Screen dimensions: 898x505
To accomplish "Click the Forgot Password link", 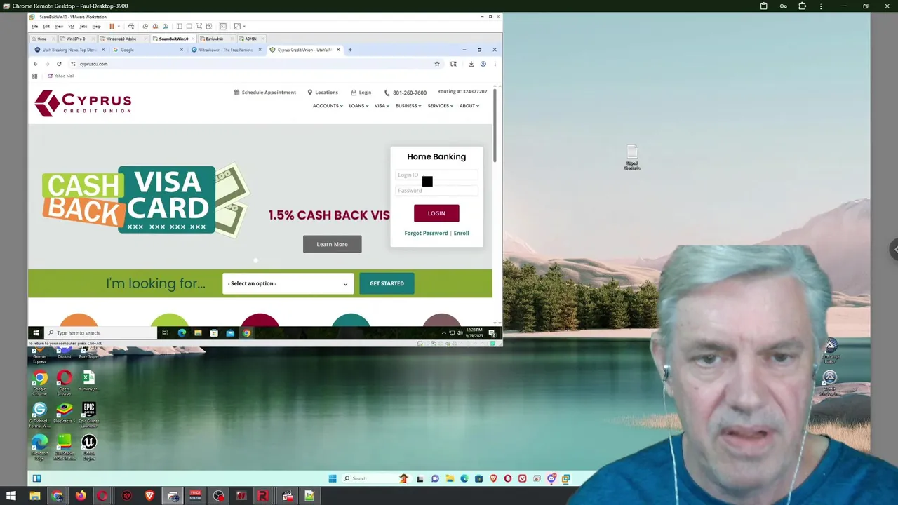I will tap(426, 233).
